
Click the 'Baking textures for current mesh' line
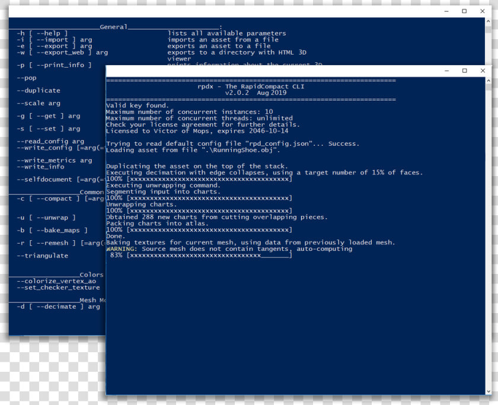(251, 243)
